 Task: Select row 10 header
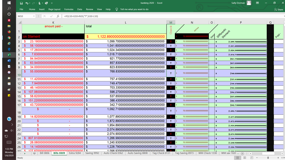[19, 73]
